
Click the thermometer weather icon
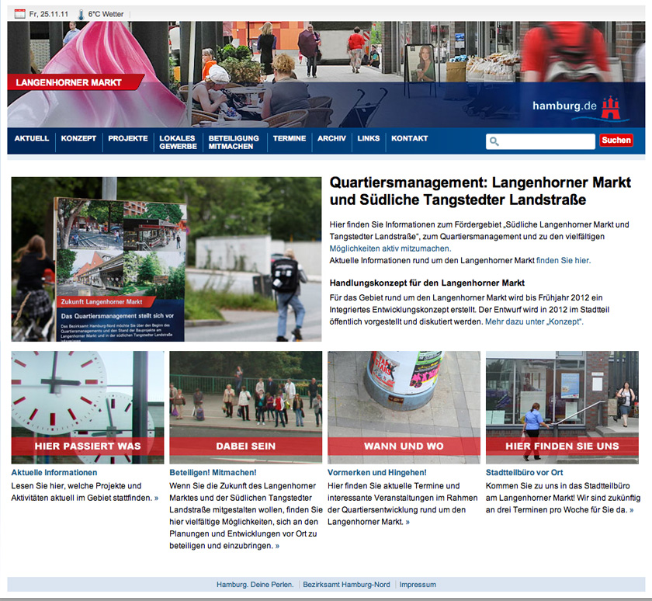click(x=81, y=14)
